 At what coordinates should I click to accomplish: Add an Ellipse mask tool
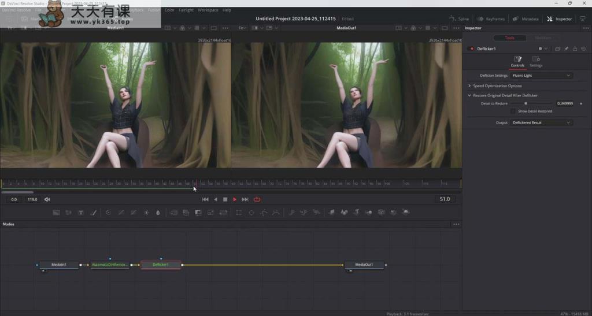(x=251, y=212)
